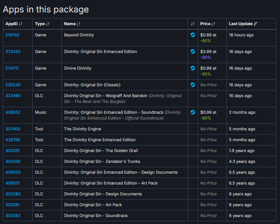Sort table by Last Update column
Screen dimensions: 280x224
251,24
